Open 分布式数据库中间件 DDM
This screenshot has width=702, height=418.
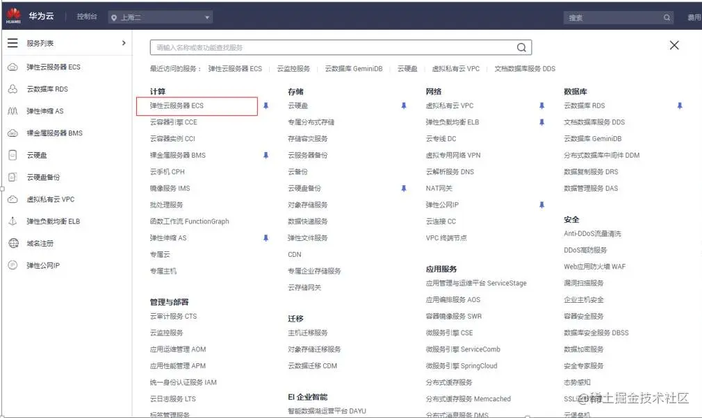[602, 155]
